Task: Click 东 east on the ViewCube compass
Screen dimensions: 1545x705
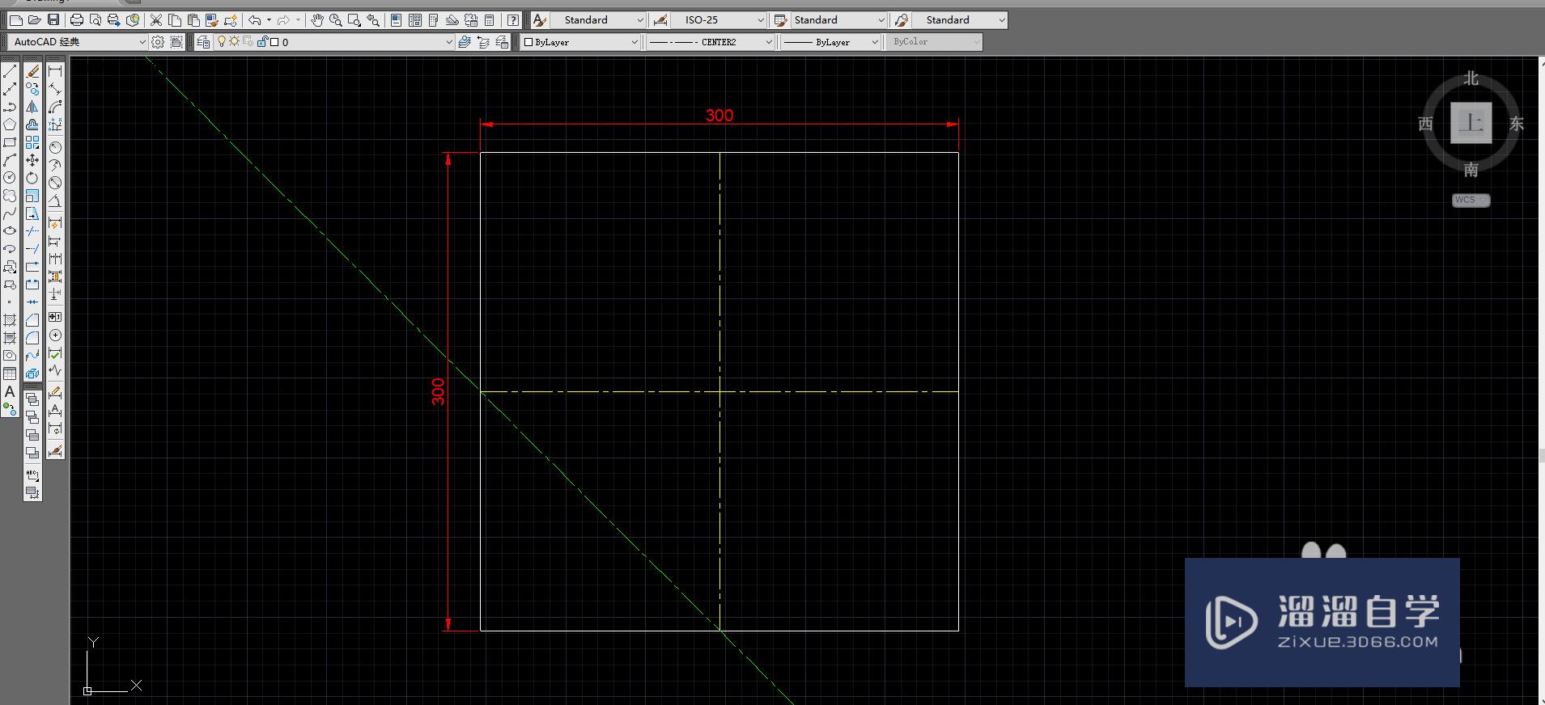Action: (1517, 124)
